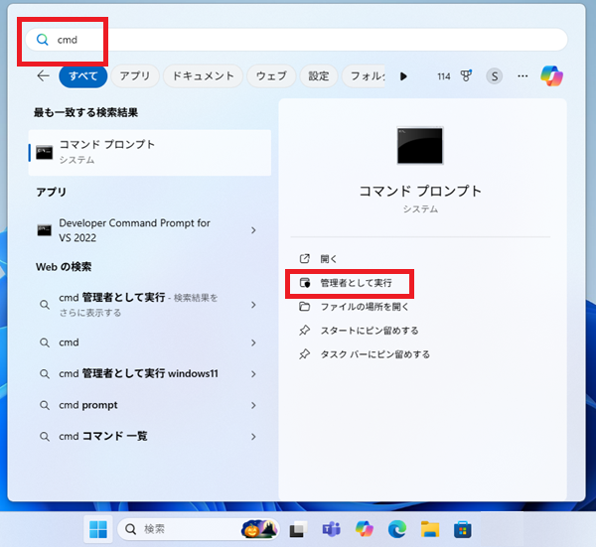Click search icon beside the plain cmd suggestion
Viewport: 596px width, 547px height.
pos(45,342)
